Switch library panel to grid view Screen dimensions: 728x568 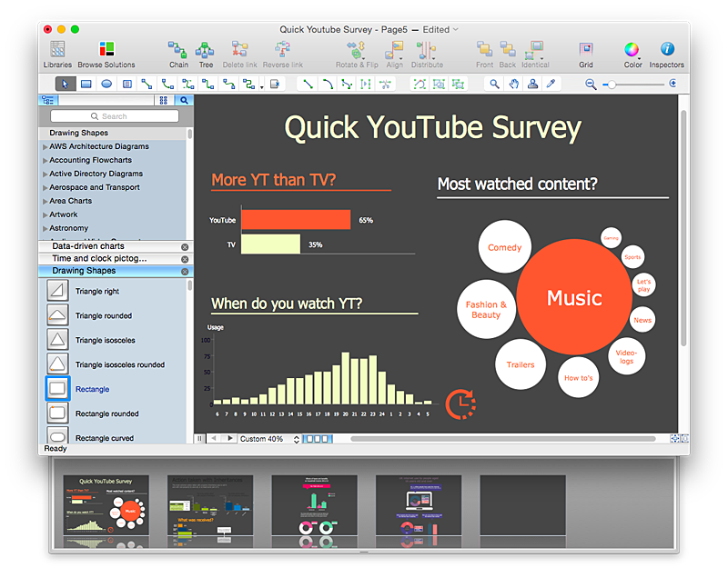pyautogui.click(x=164, y=100)
